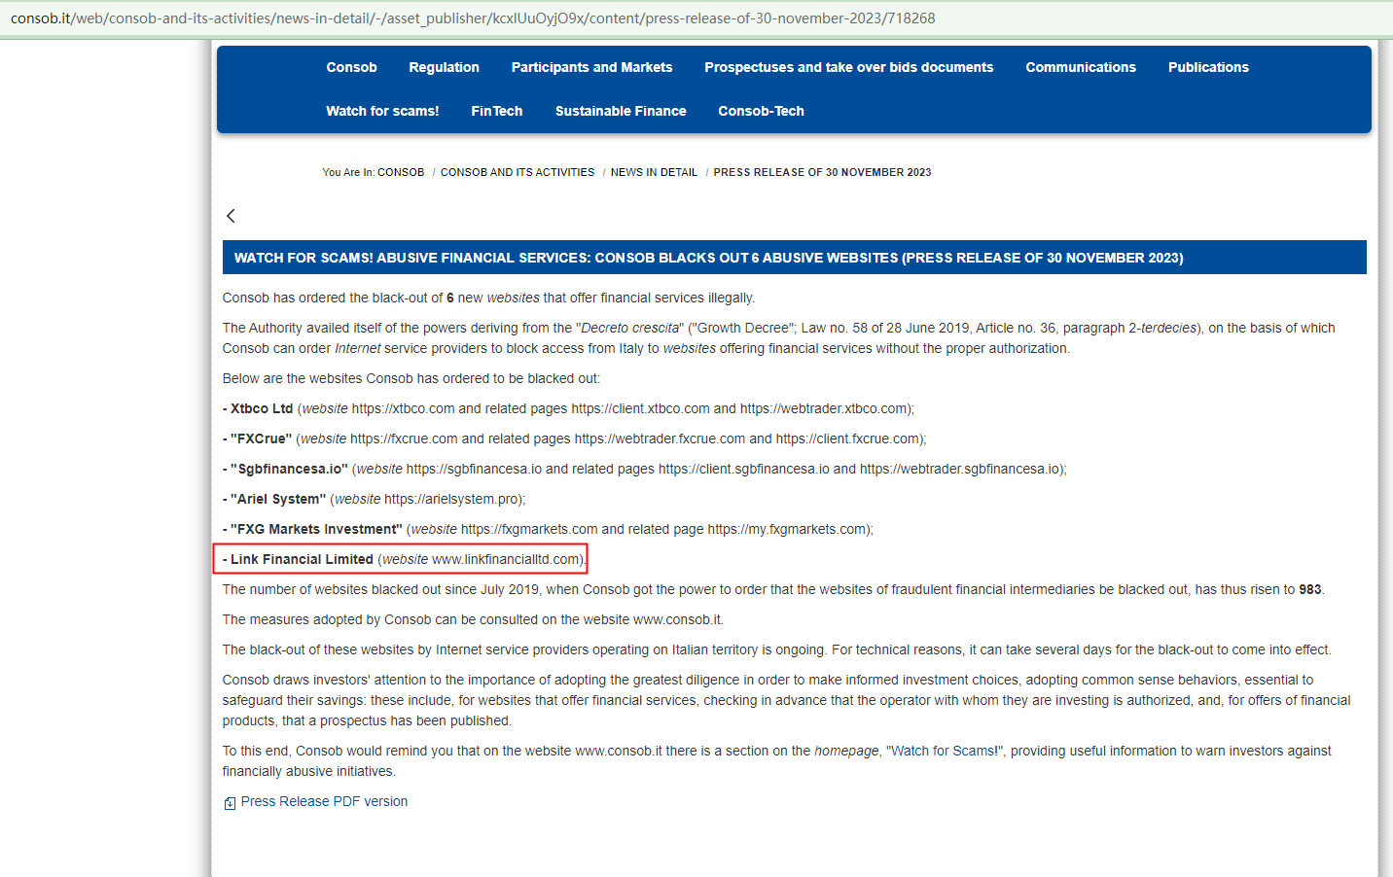
Task: Click "The measures adopted by Consob" sentence
Action: pyautogui.click(x=473, y=619)
